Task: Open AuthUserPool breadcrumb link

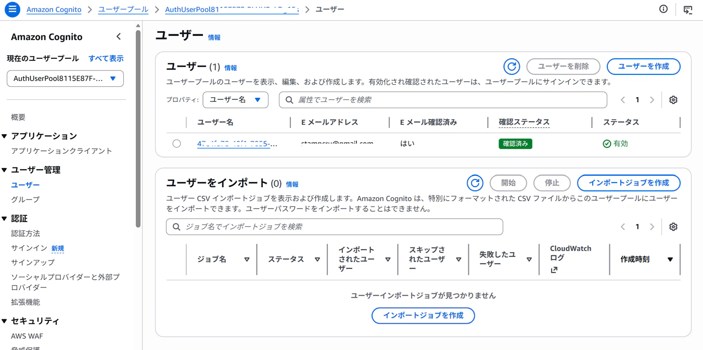Action: [x=232, y=9]
